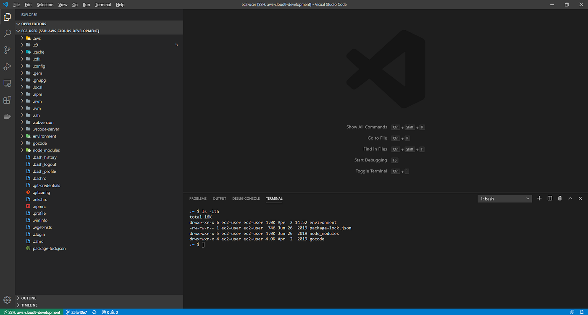The height and width of the screenshot is (315, 588).
Task: Synchronize changes from the status bar
Action: (94, 312)
